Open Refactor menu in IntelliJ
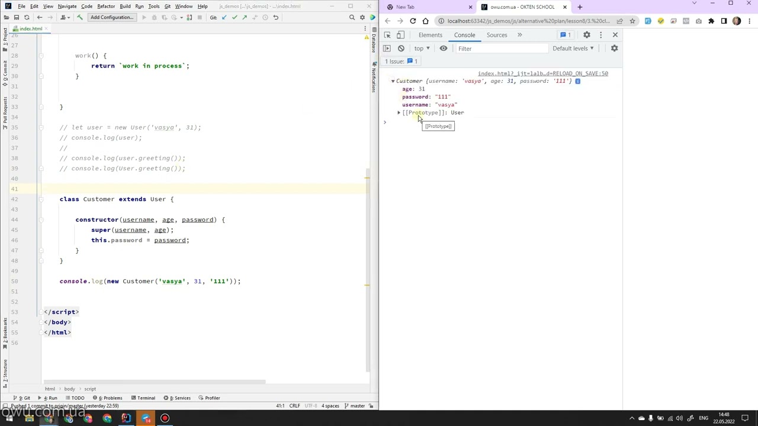The height and width of the screenshot is (426, 758). tap(106, 6)
